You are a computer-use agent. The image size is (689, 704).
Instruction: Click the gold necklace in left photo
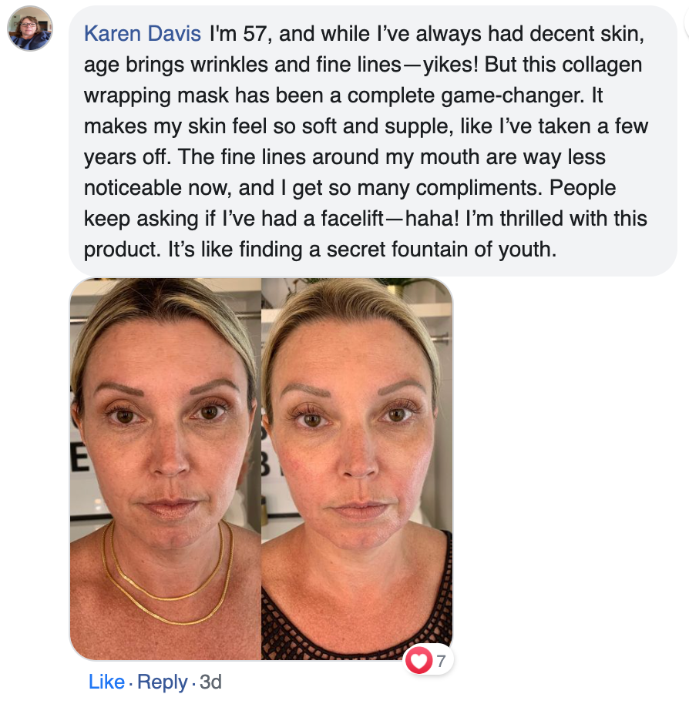coord(167,579)
